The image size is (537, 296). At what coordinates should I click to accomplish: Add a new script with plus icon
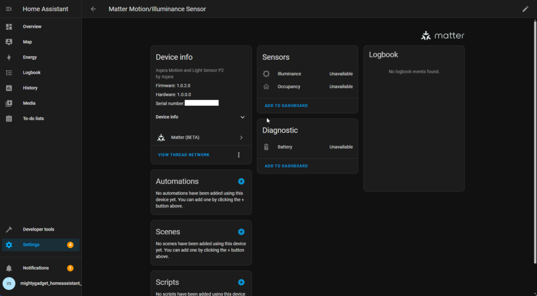tap(241, 282)
